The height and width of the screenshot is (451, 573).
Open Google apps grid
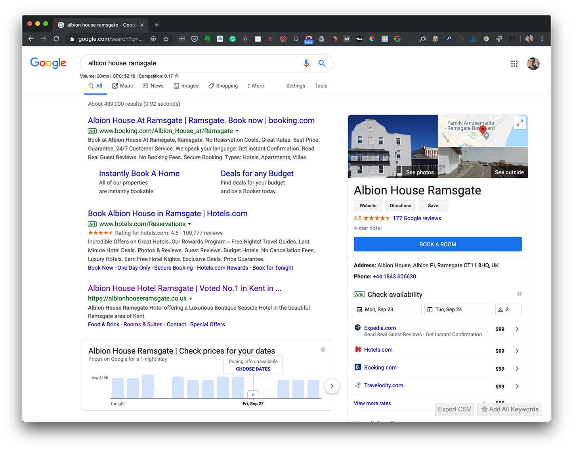[x=514, y=64]
